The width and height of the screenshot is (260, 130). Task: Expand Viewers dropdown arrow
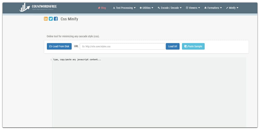click(x=199, y=8)
